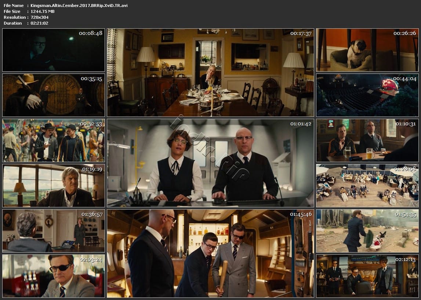The width and height of the screenshot is (421, 300).
Task: Open the dining room frame at 00:17:37
Action: (211, 72)
